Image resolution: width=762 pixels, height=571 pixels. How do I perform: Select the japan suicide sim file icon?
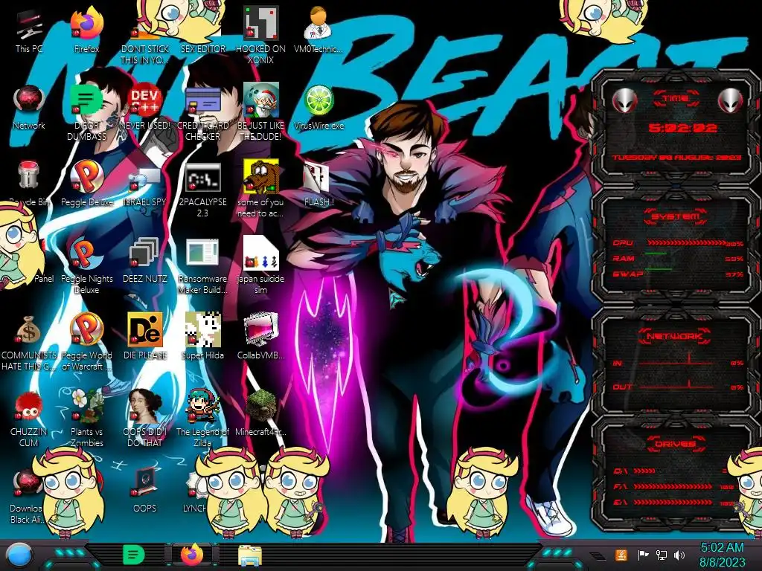tap(261, 253)
